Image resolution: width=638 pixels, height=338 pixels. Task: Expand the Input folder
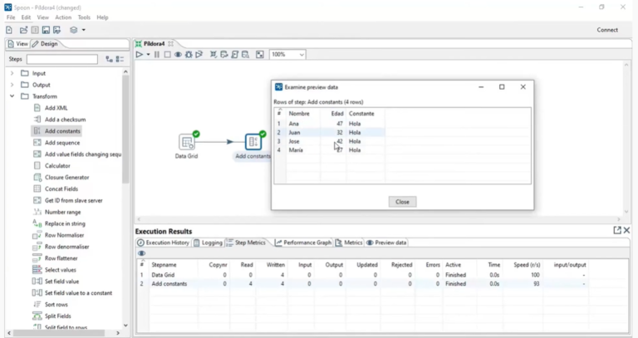tap(12, 73)
